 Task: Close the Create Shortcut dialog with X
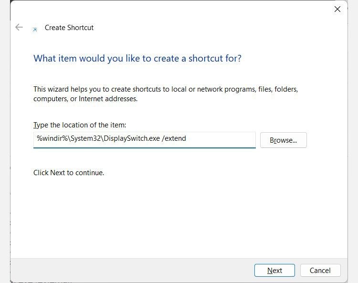tap(337, 9)
